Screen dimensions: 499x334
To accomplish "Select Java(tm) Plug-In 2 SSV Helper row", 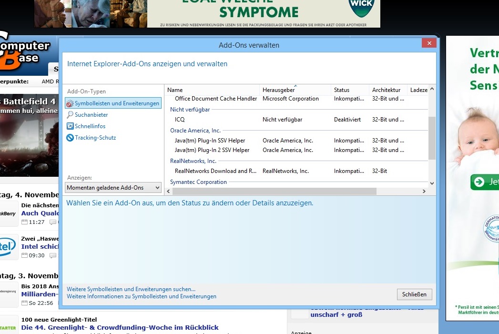I will [296, 150].
